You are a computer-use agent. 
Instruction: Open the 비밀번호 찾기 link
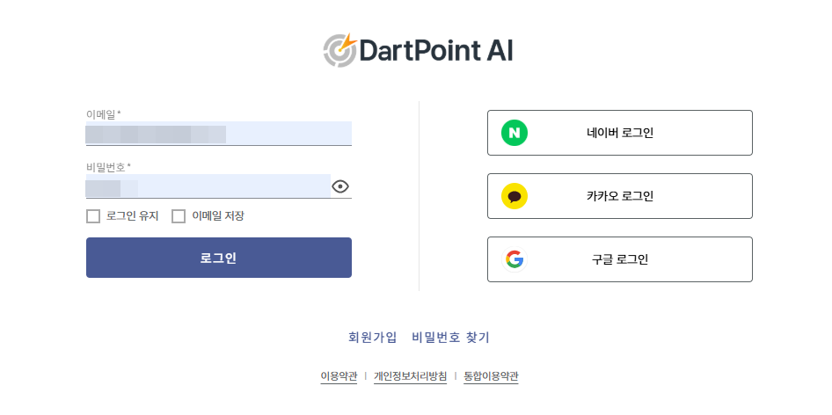tap(450, 337)
